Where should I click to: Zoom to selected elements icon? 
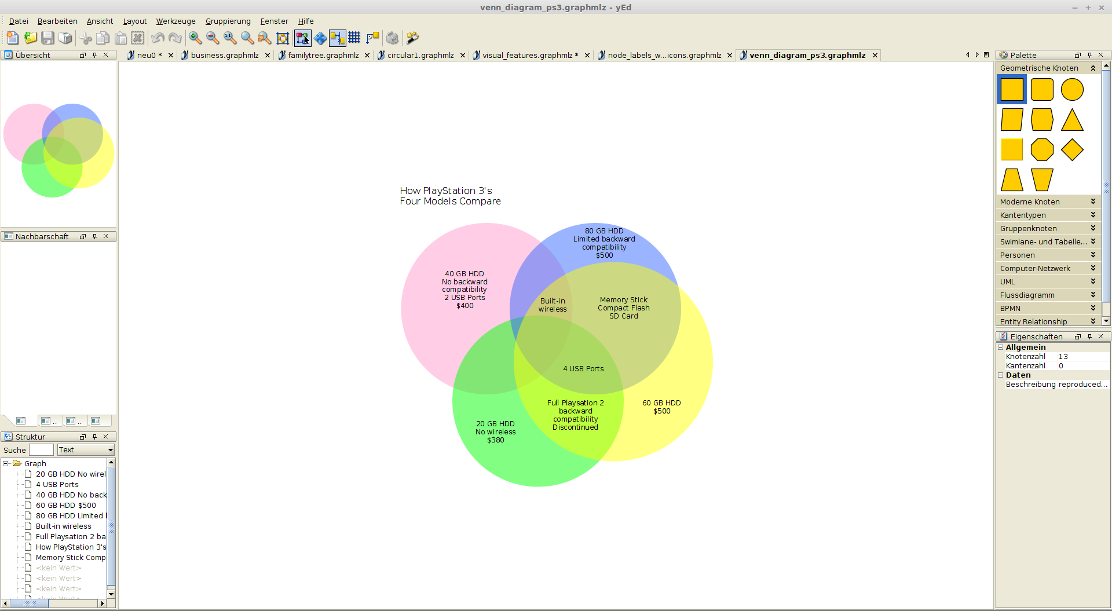coord(265,38)
